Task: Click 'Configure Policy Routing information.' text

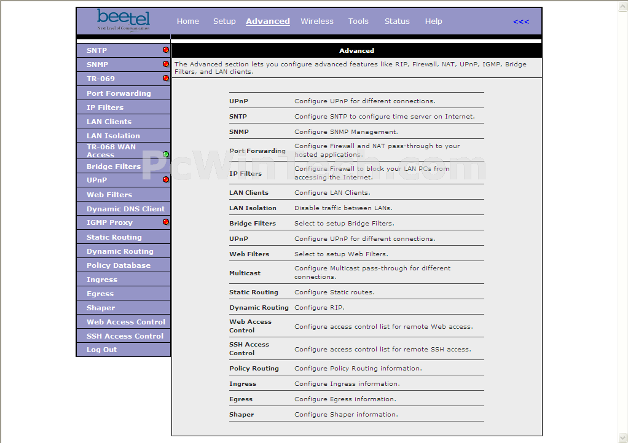Action: point(358,369)
